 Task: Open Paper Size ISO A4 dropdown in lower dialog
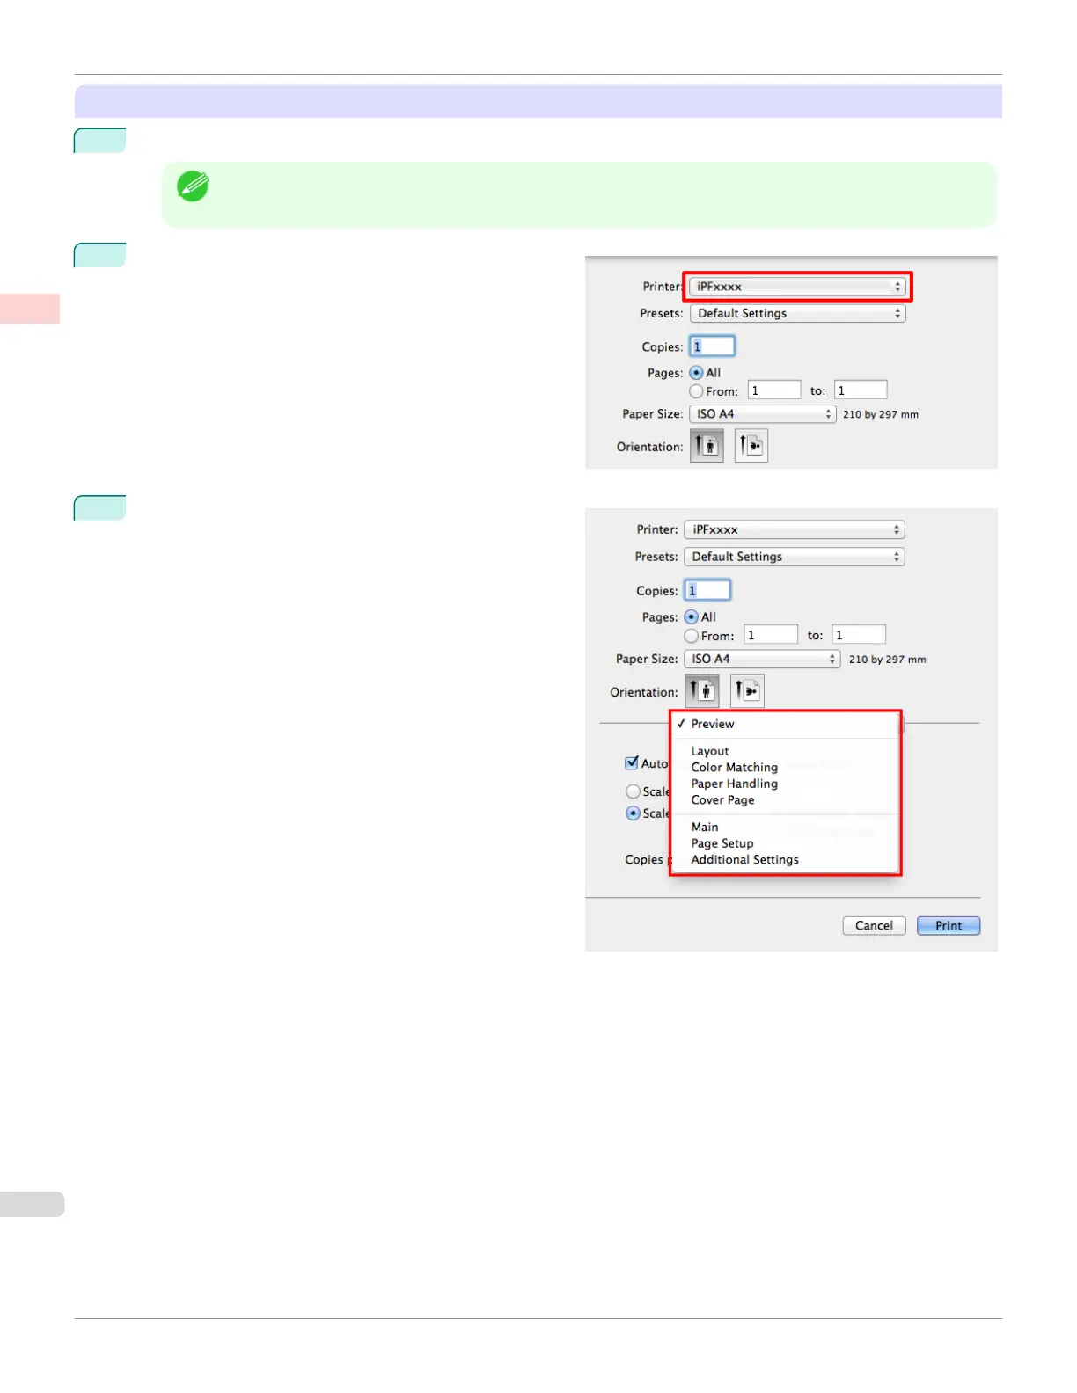pos(762,659)
